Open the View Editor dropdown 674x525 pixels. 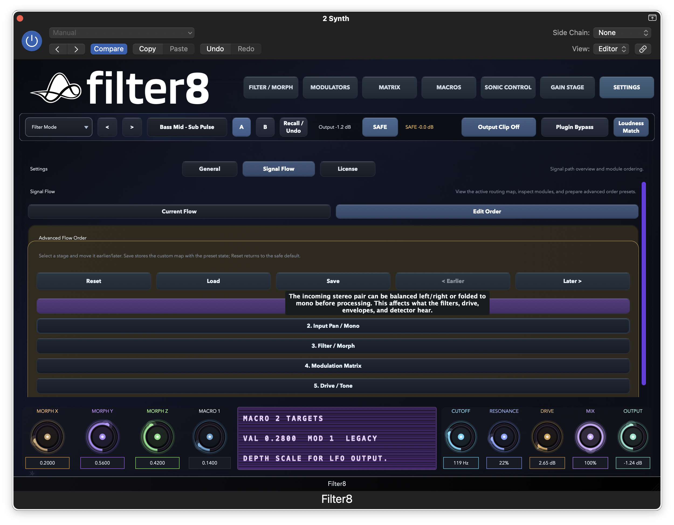[x=611, y=49]
